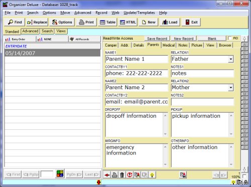The image size is (251, 187).
Task: Open the NONE secondary sort selector
Action: coord(53,39)
